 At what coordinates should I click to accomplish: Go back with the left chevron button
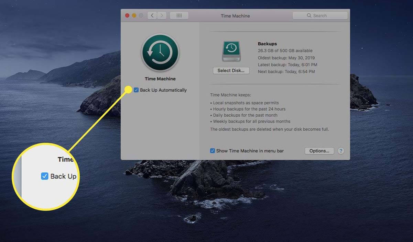pos(152,15)
